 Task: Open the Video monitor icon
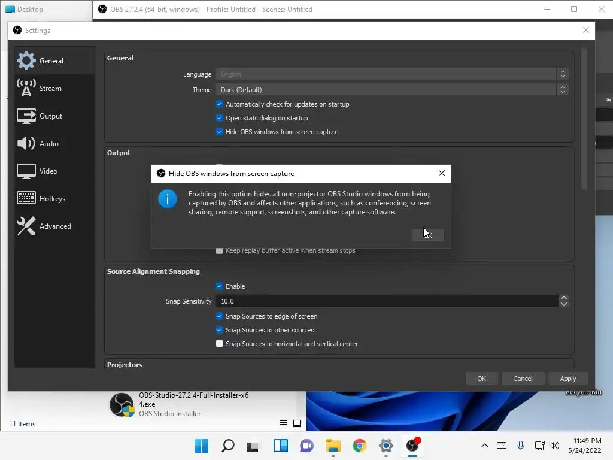click(26, 171)
